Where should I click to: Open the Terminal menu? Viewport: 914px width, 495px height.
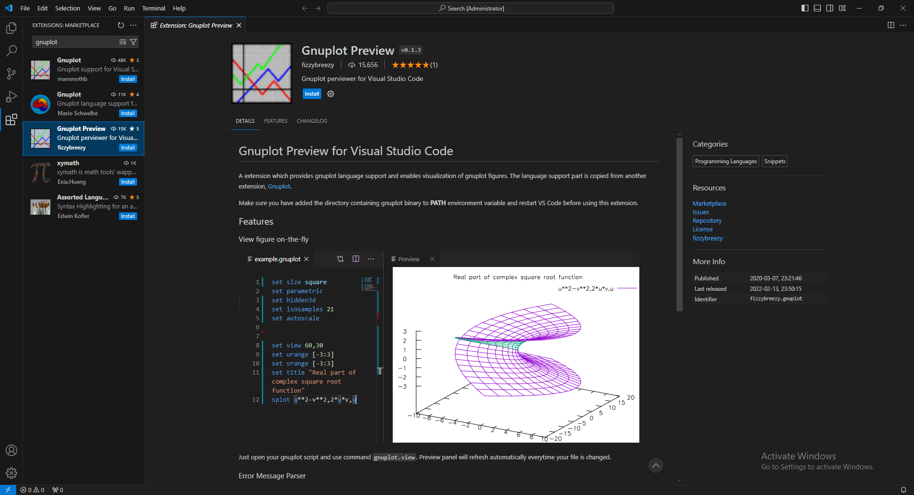point(154,8)
